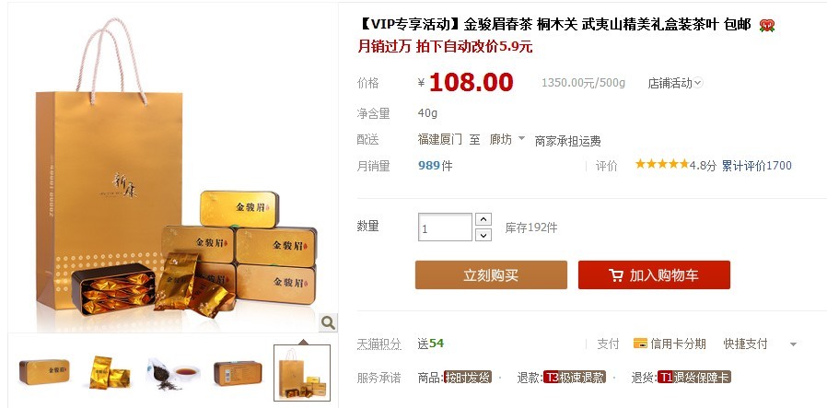The height and width of the screenshot is (408, 827).
Task: Click the credit card installment icon
Action: [640, 344]
